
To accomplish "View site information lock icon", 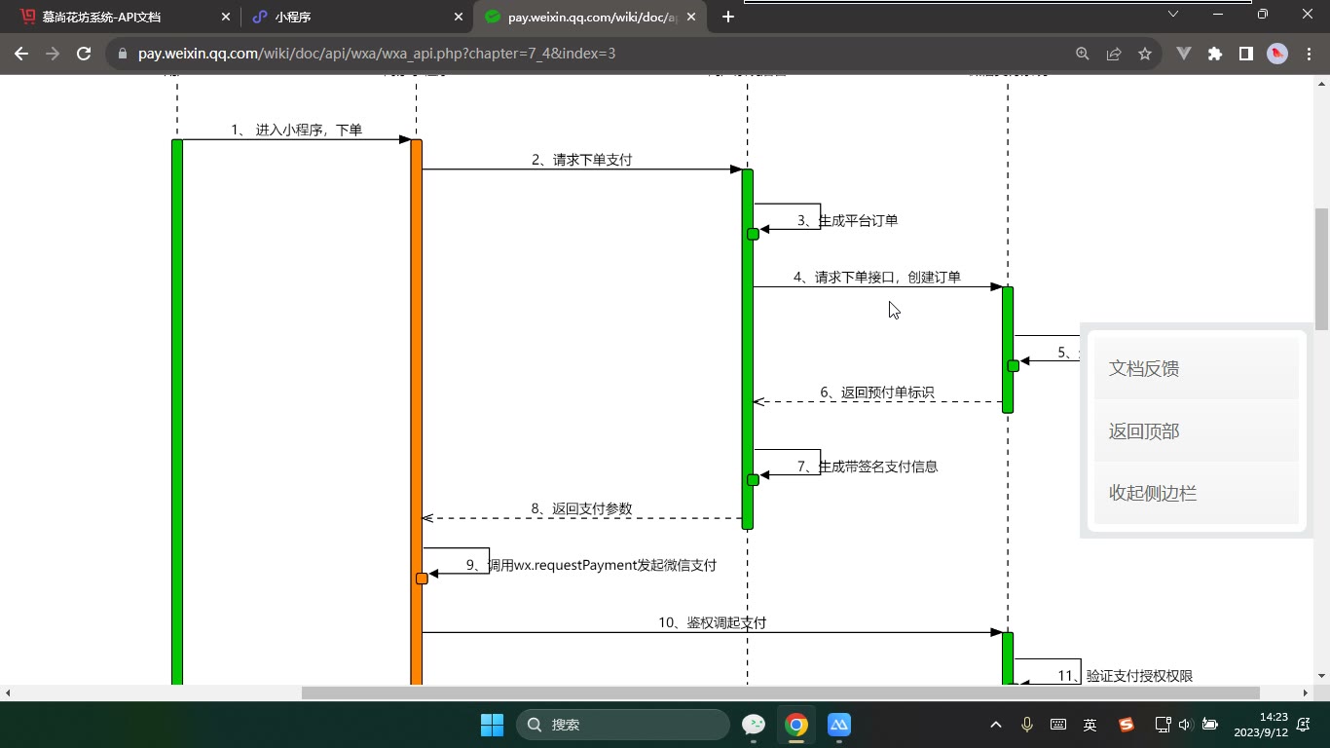I will [x=123, y=54].
